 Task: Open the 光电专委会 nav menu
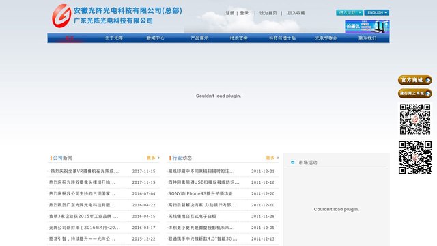click(326, 38)
